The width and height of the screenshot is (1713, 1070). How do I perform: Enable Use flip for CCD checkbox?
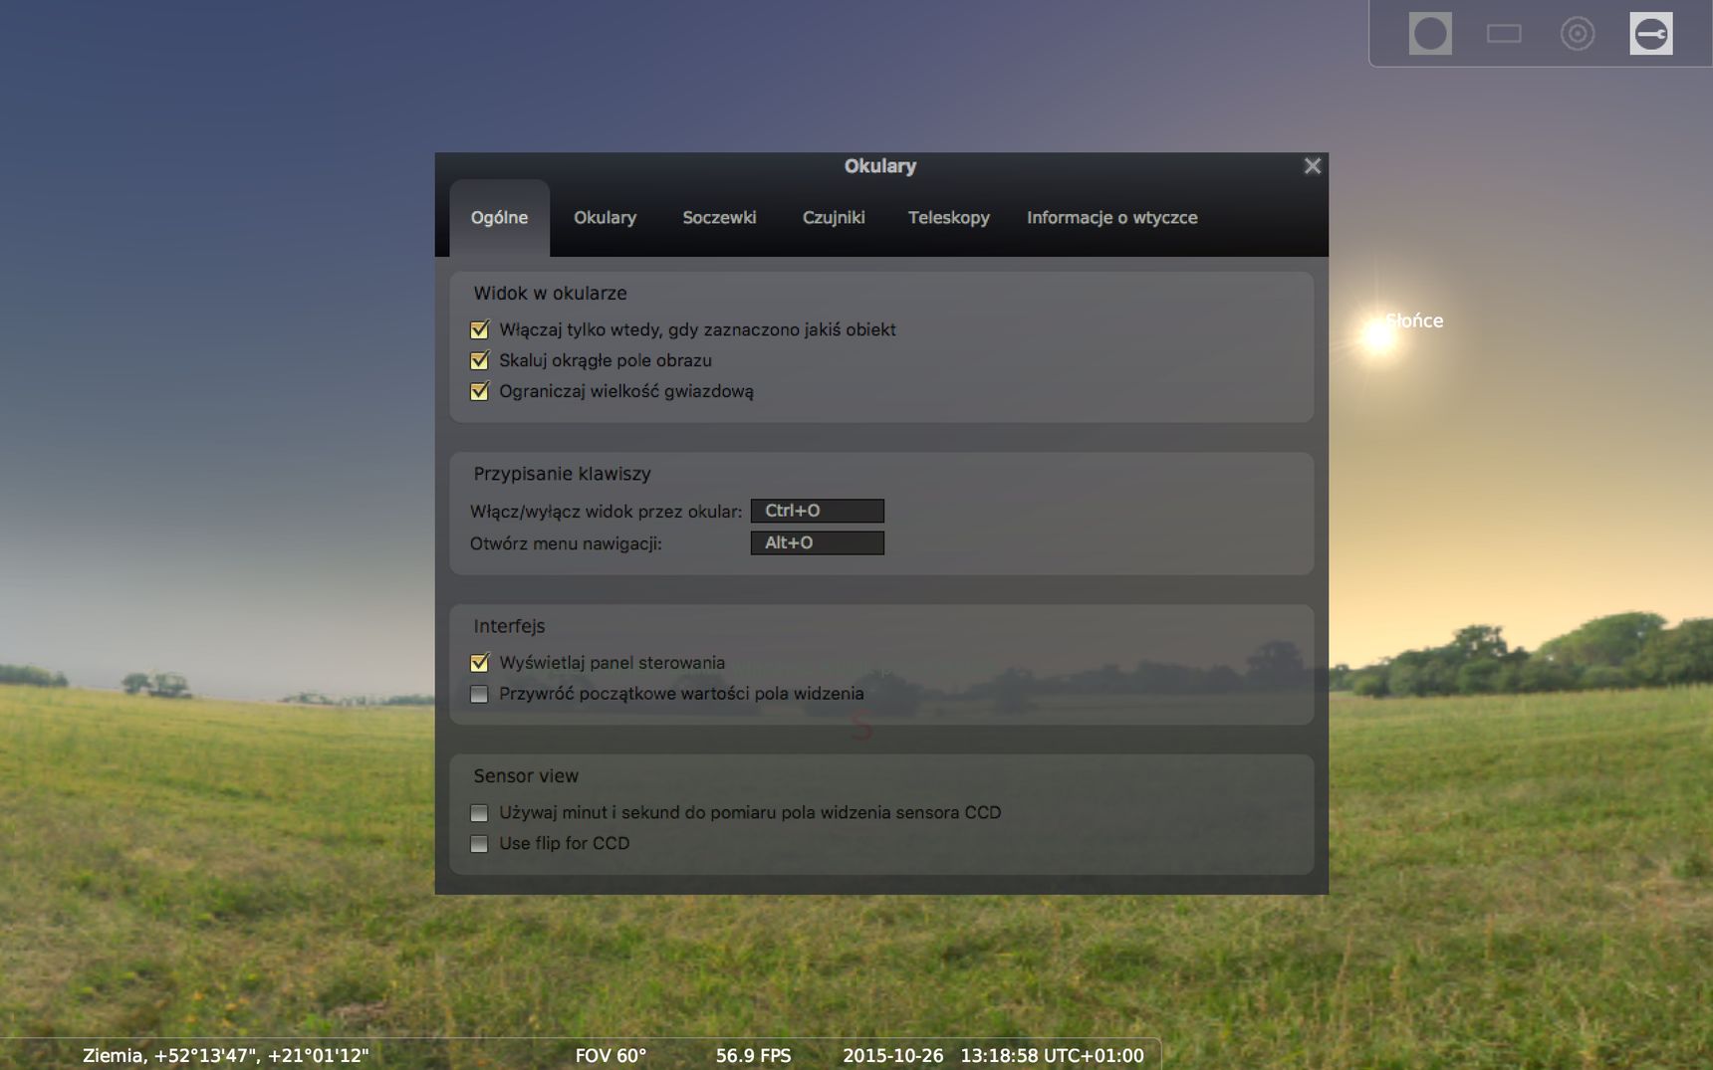click(x=479, y=844)
